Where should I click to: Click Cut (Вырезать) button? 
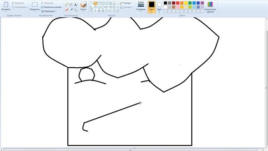(18, 3)
